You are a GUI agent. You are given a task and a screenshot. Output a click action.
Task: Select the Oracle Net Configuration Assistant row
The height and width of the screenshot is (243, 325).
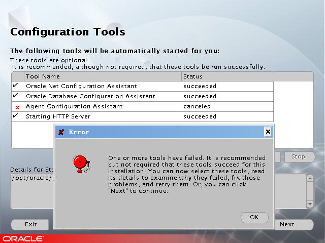click(142, 86)
